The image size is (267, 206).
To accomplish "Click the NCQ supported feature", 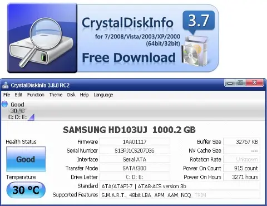I will [x=186, y=195].
